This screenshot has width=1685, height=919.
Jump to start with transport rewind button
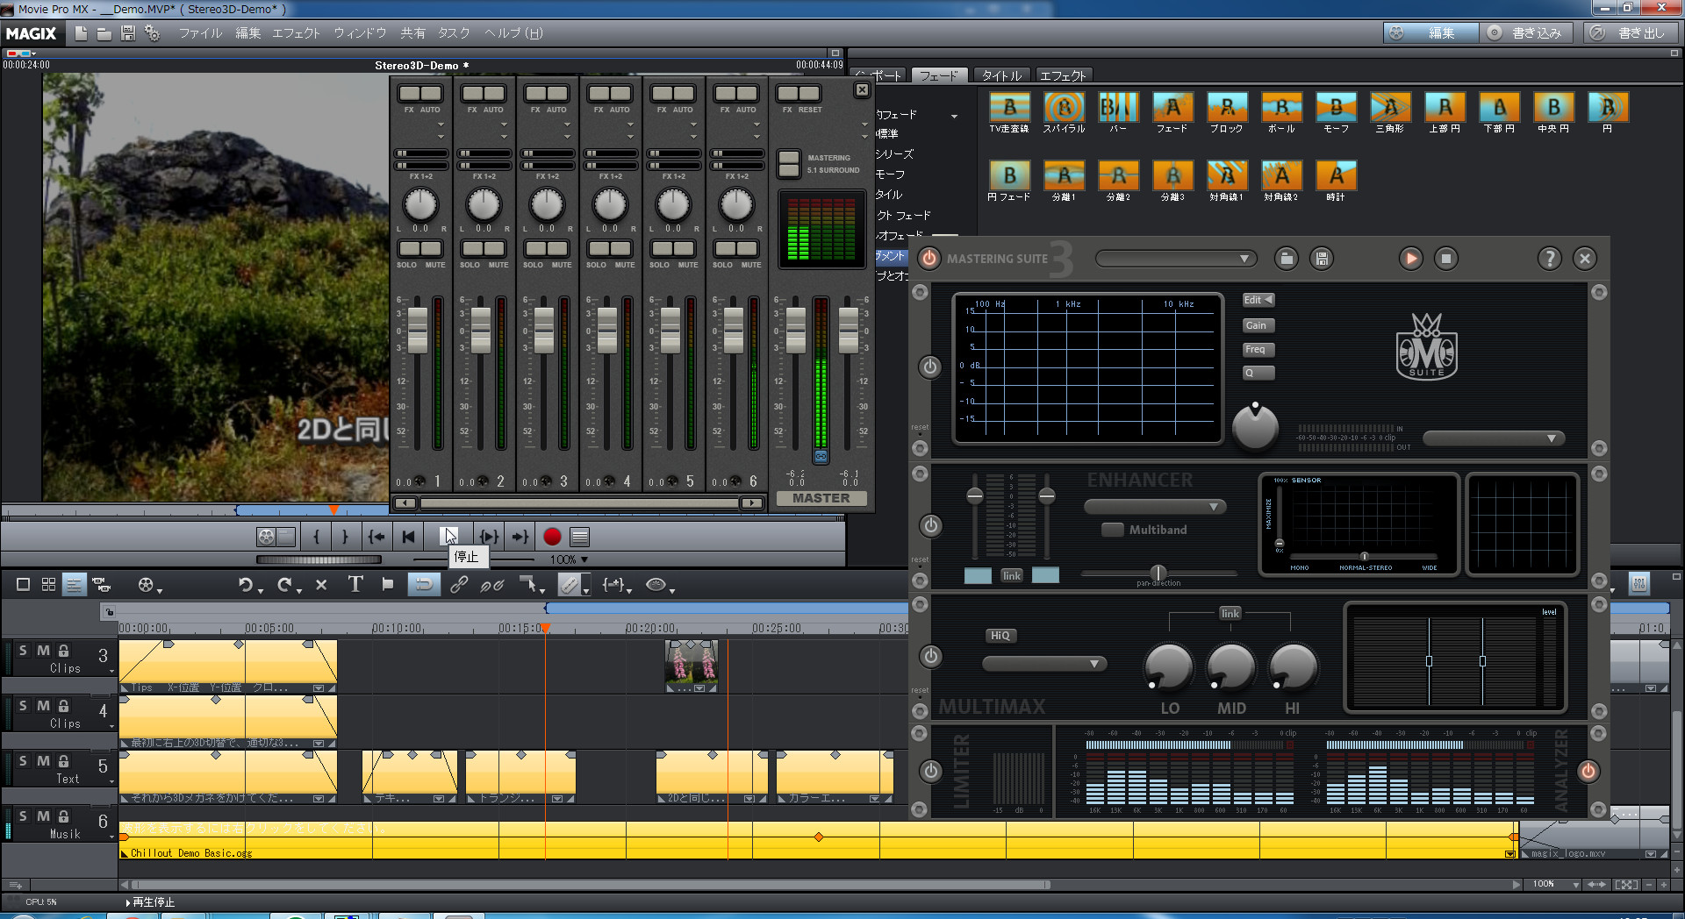(x=408, y=537)
